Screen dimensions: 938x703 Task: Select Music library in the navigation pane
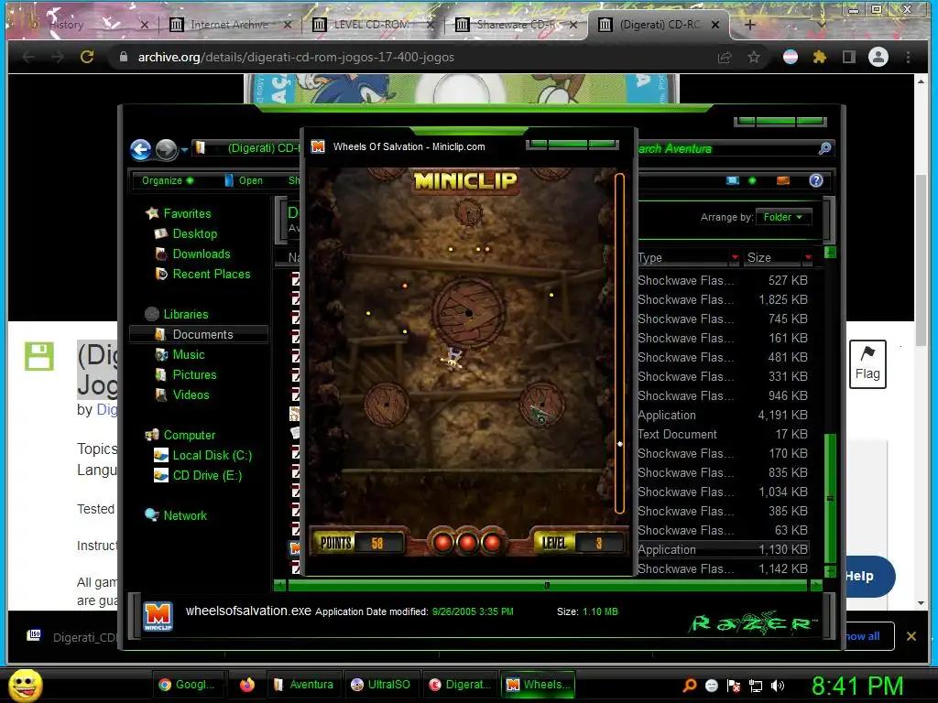(189, 354)
